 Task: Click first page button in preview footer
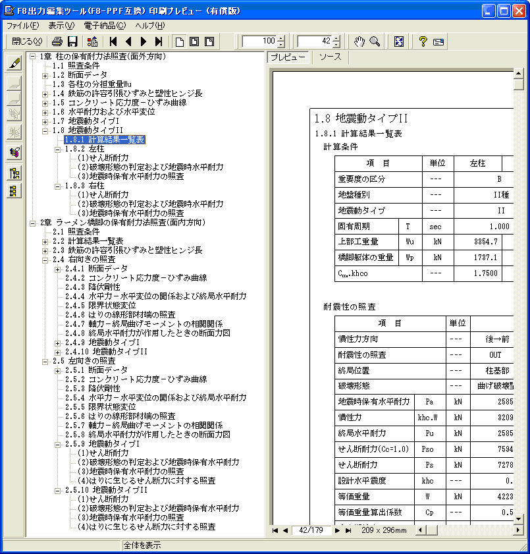pos(275,530)
